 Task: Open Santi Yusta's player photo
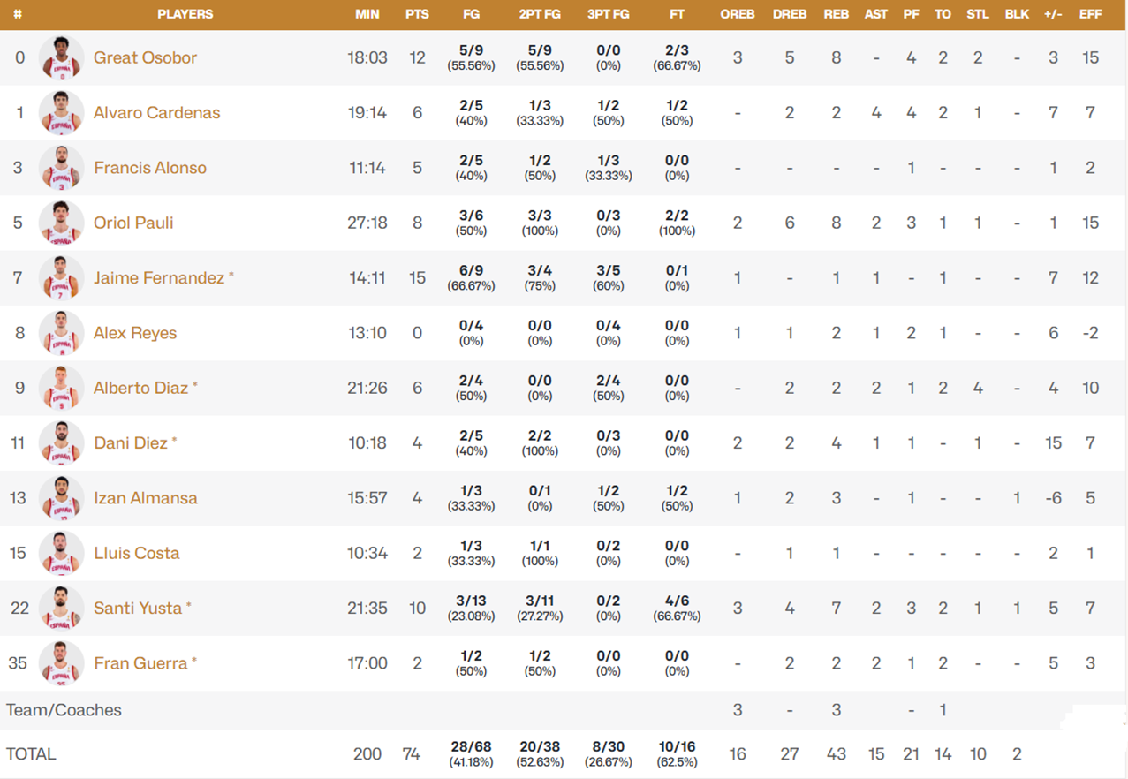click(x=61, y=609)
